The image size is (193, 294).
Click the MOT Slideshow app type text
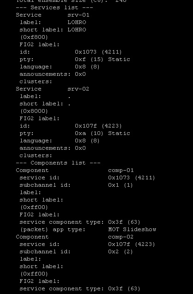(x=132, y=229)
